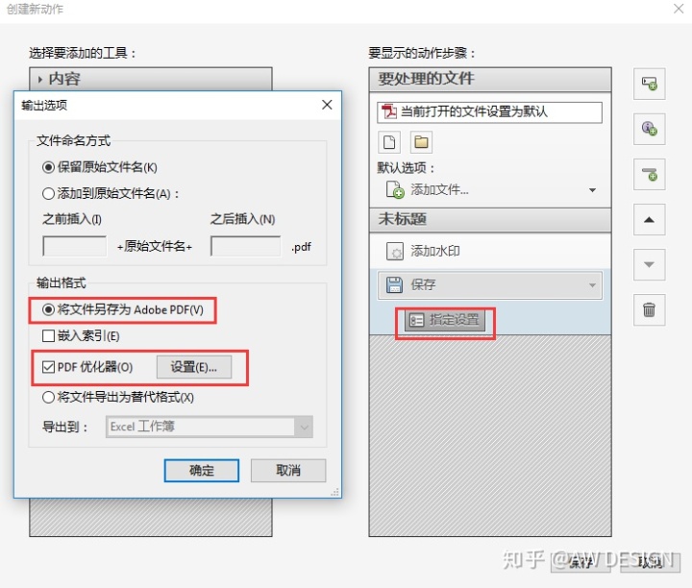
Task: Click the add file page icon
Action: click(x=389, y=142)
